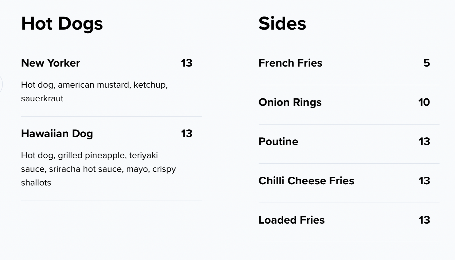
Task: Click the Poutine price
Action: click(x=424, y=141)
